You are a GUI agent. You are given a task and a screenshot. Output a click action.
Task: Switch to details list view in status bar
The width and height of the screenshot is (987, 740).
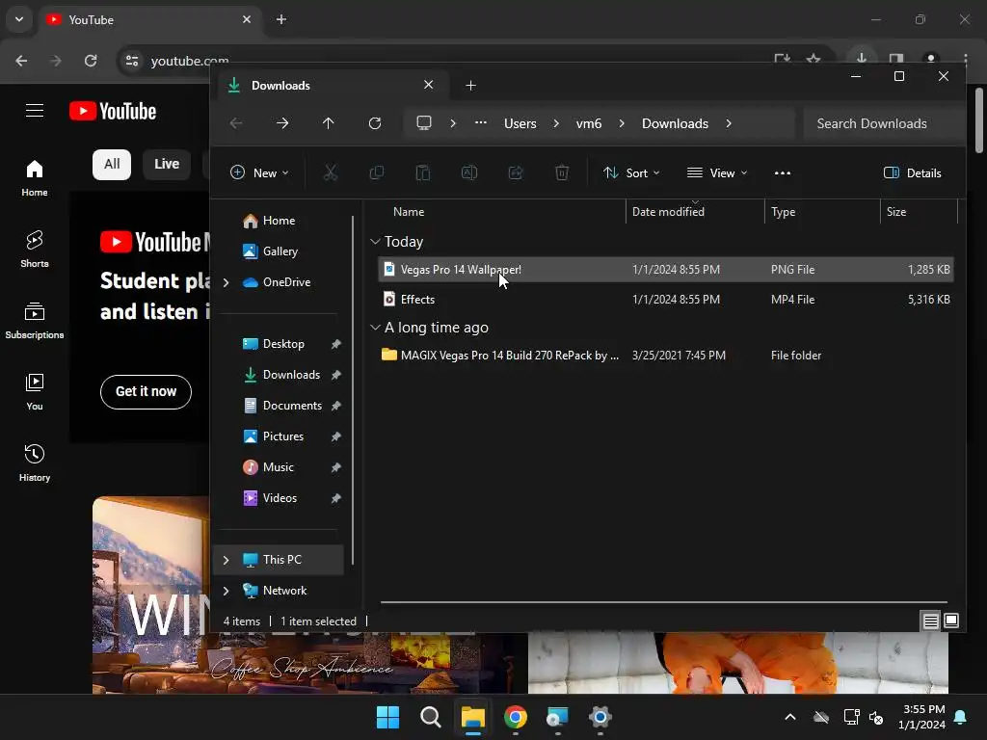coord(930,621)
